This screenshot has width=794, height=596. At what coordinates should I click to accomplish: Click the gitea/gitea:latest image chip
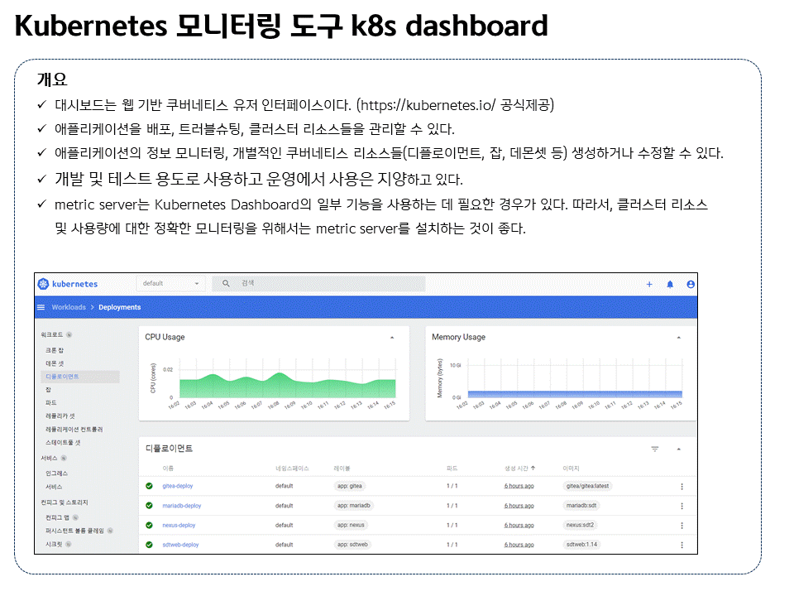588,486
